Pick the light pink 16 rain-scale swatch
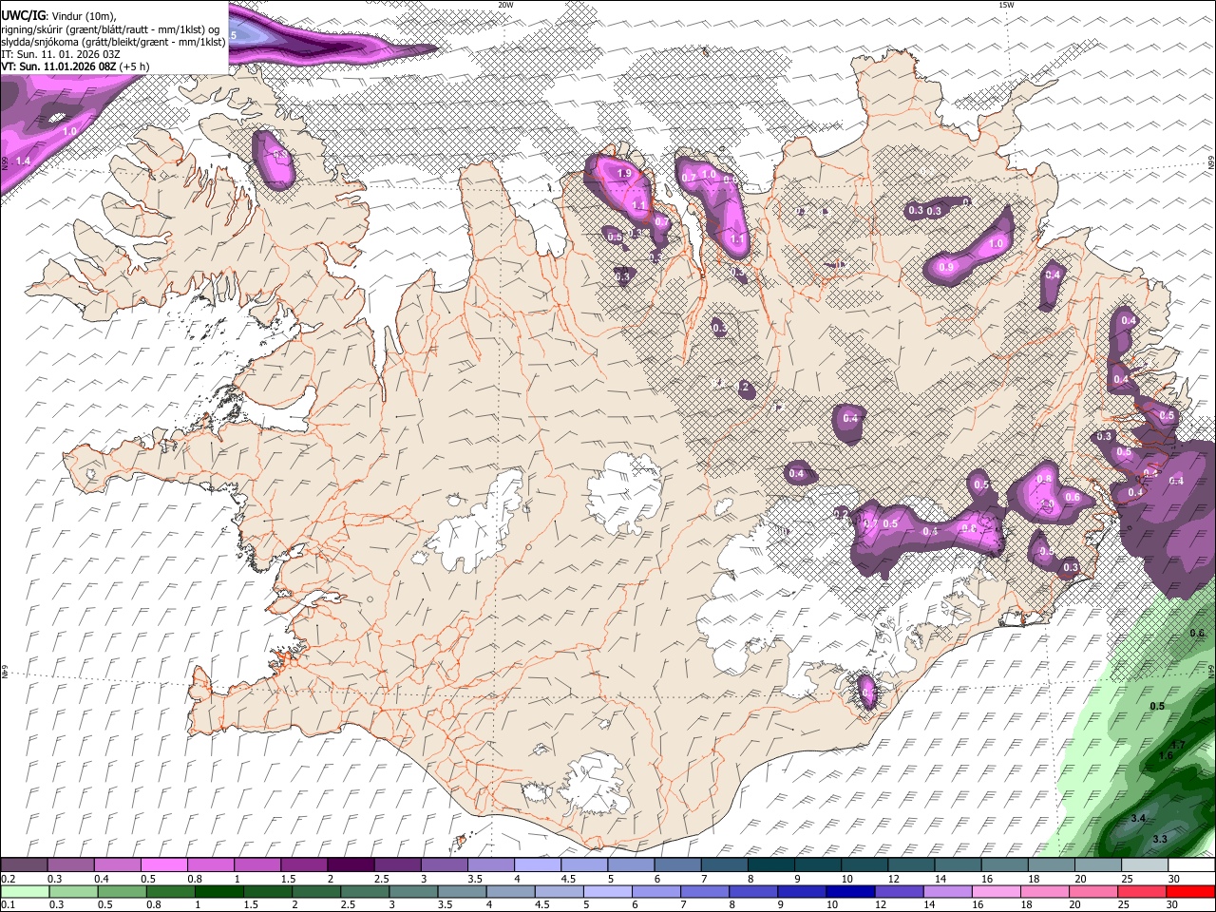This screenshot has height=912, width=1216. point(995,891)
